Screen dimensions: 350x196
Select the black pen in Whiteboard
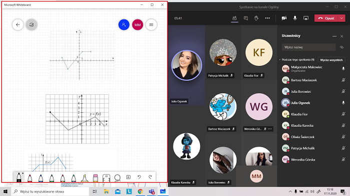coord(19,177)
